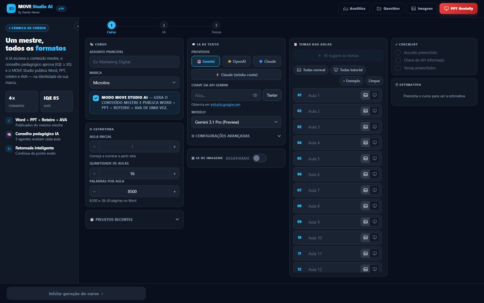
Task: Select Gemini as text provider
Action: click(x=206, y=61)
